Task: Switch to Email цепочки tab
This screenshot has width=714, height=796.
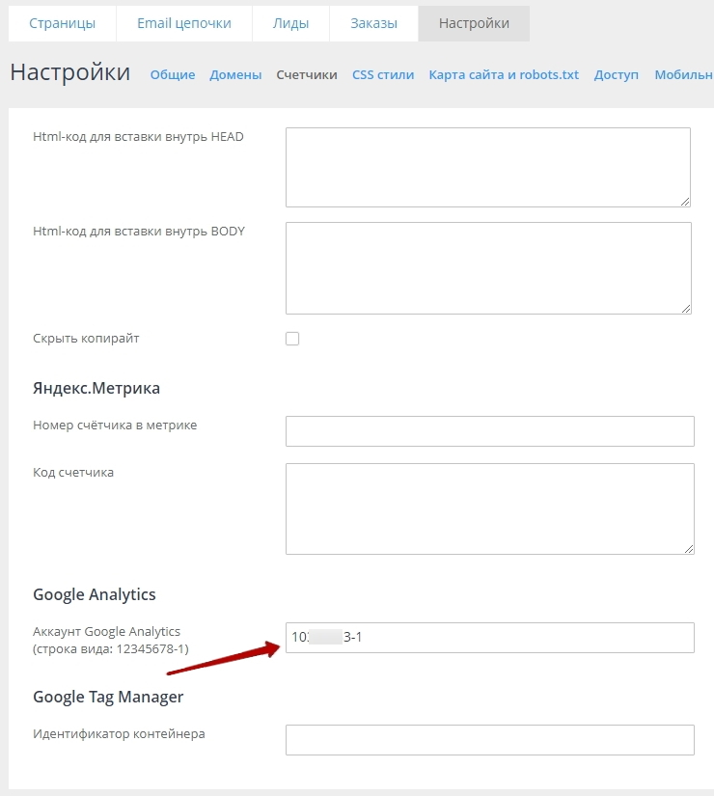Action: 183,24
